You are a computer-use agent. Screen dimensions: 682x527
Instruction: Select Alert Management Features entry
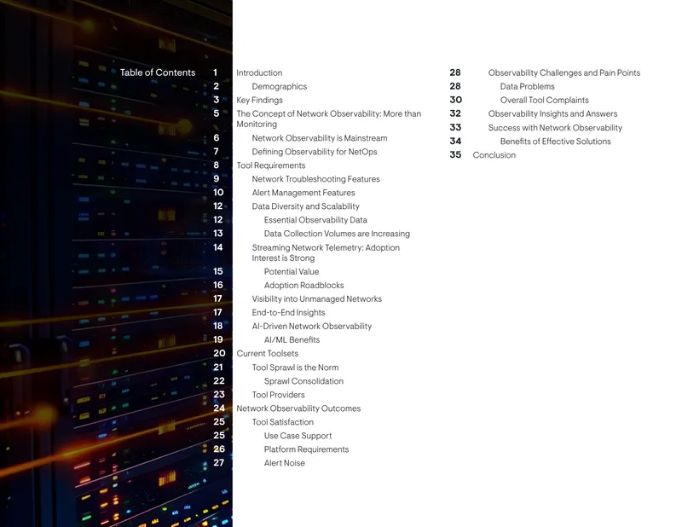click(303, 193)
